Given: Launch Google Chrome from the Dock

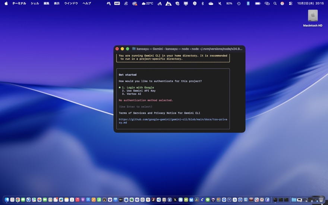Looking at the screenshot, I should point(18,200).
